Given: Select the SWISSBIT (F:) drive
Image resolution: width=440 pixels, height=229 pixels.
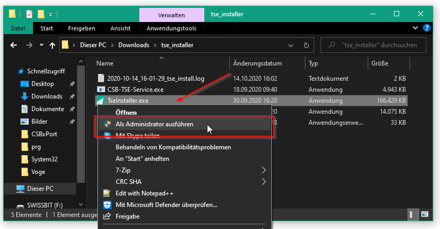Looking at the screenshot, I should (x=45, y=205).
